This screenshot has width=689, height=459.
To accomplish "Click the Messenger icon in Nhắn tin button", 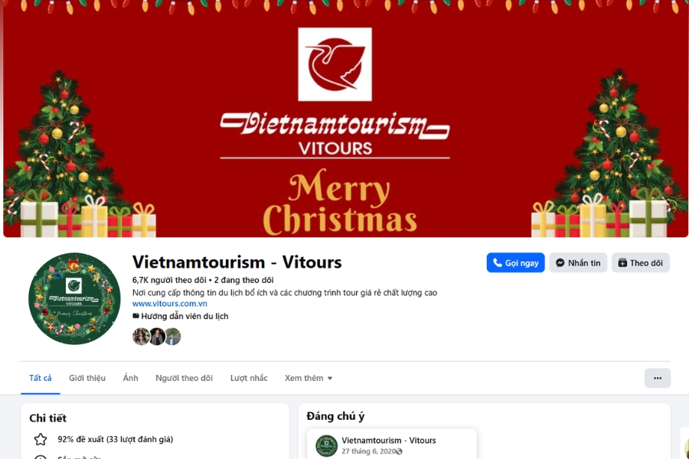I will point(560,262).
